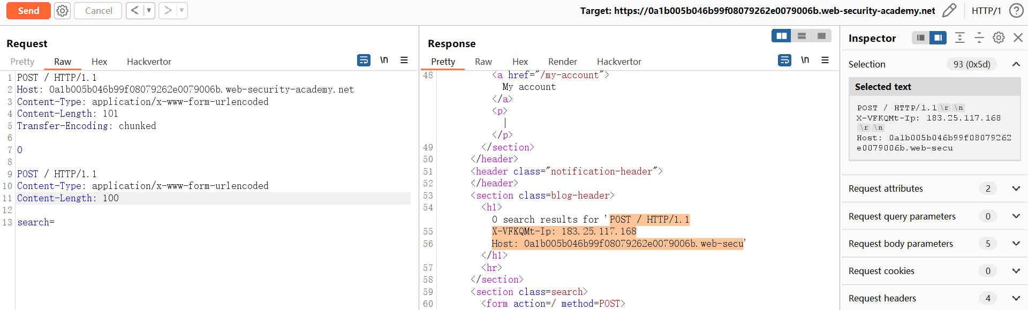Open the Request panel hamburger menu
This screenshot has height=310, width=1028.
pyautogui.click(x=404, y=61)
